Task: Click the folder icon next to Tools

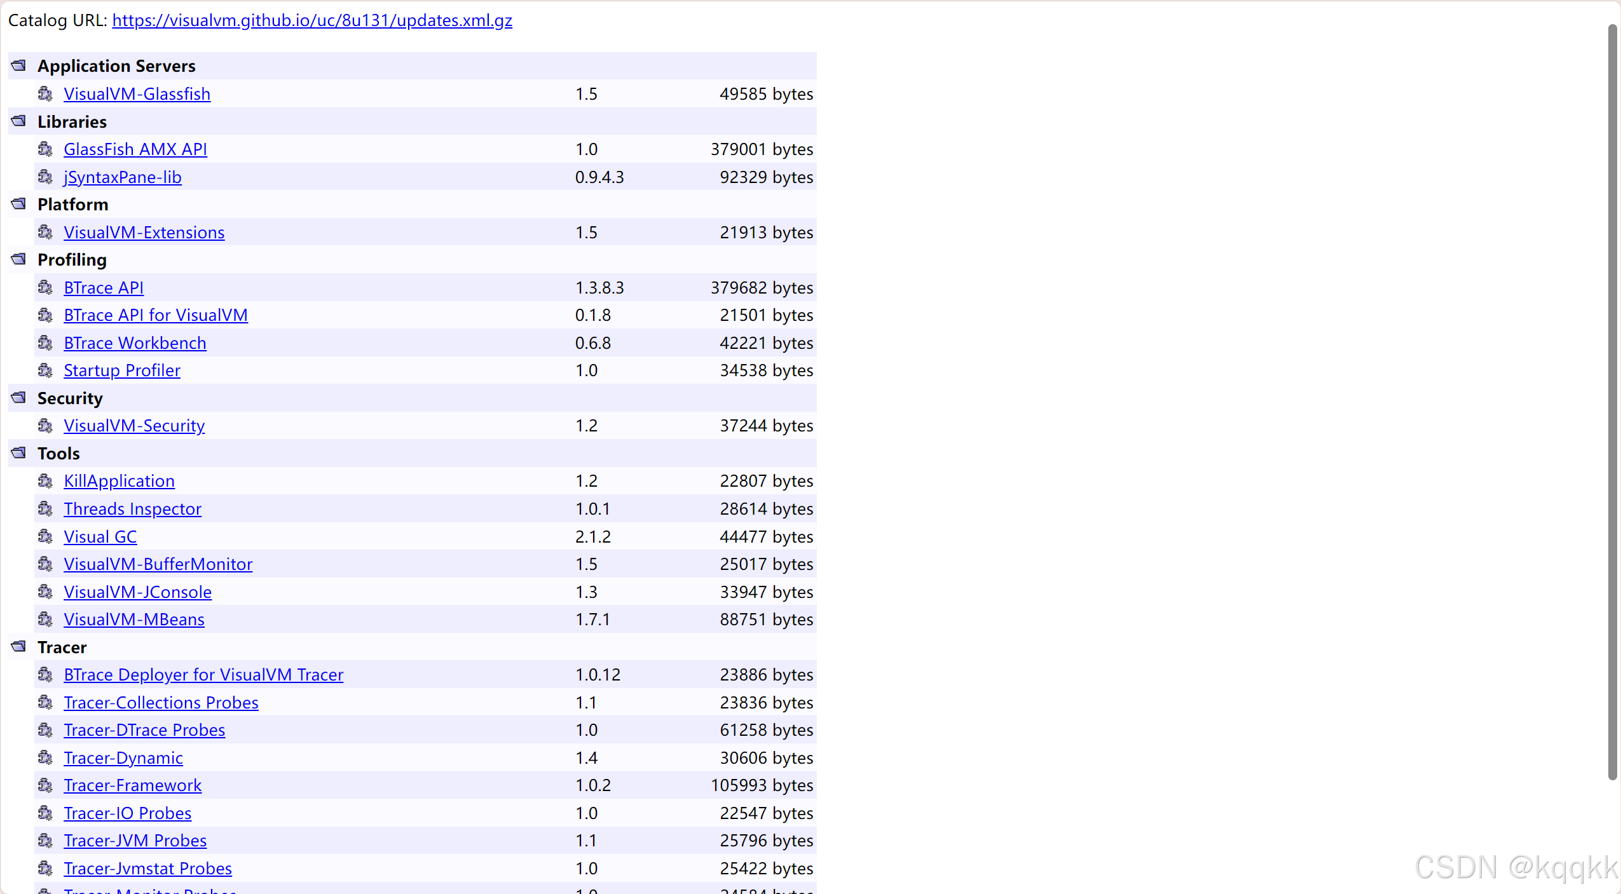Action: (19, 453)
